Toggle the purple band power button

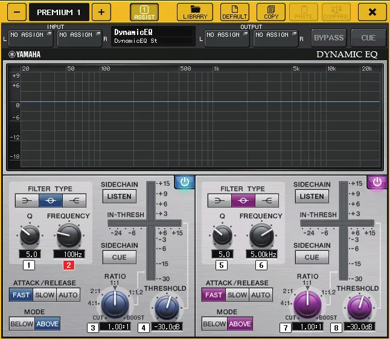[x=377, y=182]
